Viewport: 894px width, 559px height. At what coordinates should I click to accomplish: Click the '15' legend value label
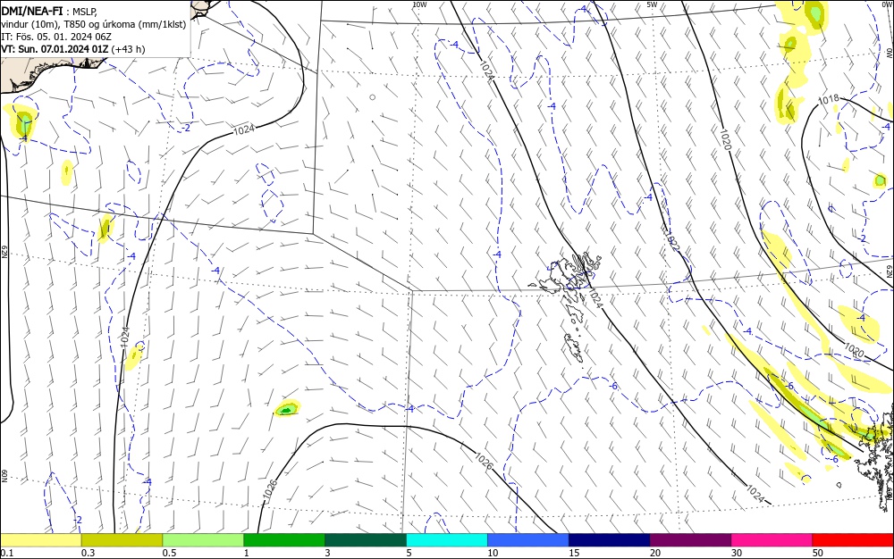[x=574, y=553]
